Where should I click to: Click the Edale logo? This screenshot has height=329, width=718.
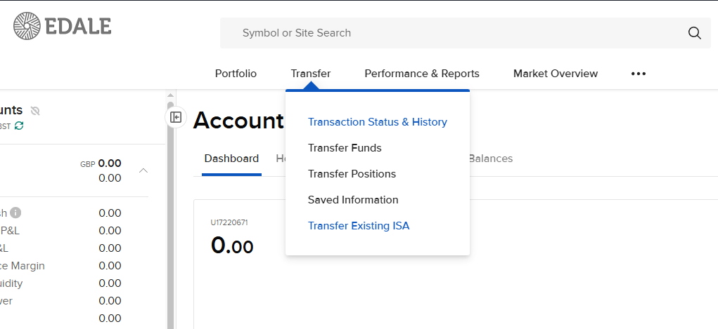62,26
